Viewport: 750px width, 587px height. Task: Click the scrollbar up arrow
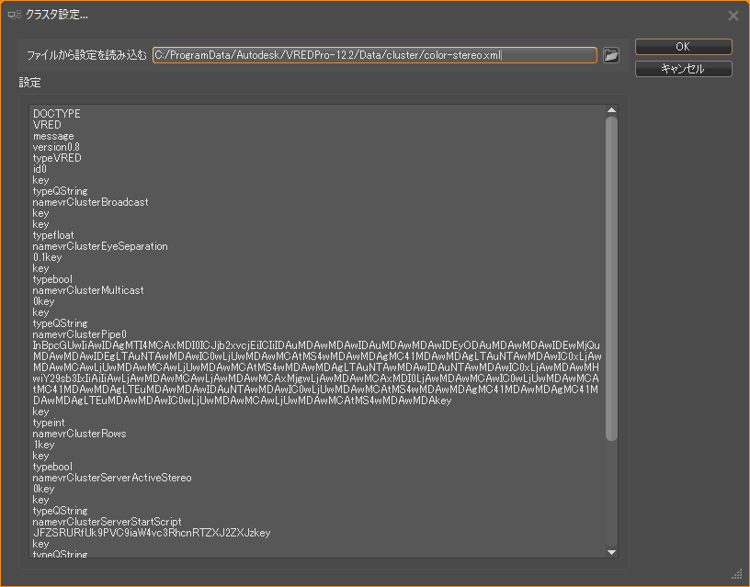click(611, 110)
